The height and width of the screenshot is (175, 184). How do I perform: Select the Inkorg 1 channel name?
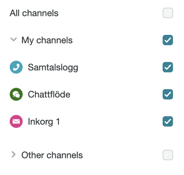44,122
